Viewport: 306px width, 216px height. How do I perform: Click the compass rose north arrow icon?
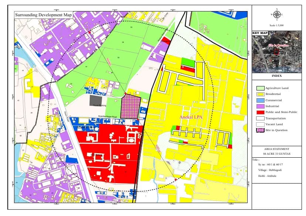(x=277, y=14)
